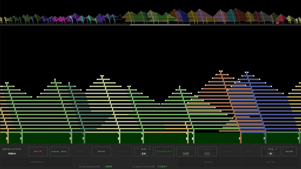Click the show button
The image size is (301, 169).
tap(101, 151)
